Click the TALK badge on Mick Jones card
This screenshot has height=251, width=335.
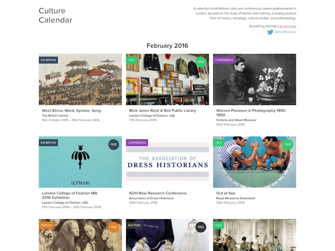(132, 60)
